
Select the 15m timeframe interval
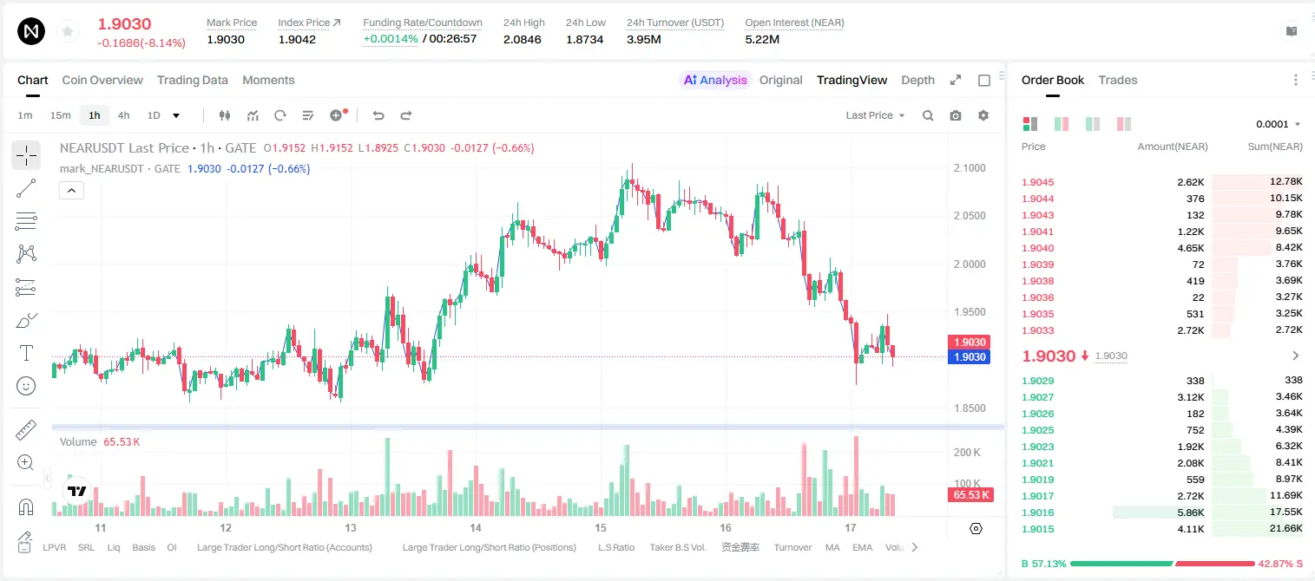60,115
